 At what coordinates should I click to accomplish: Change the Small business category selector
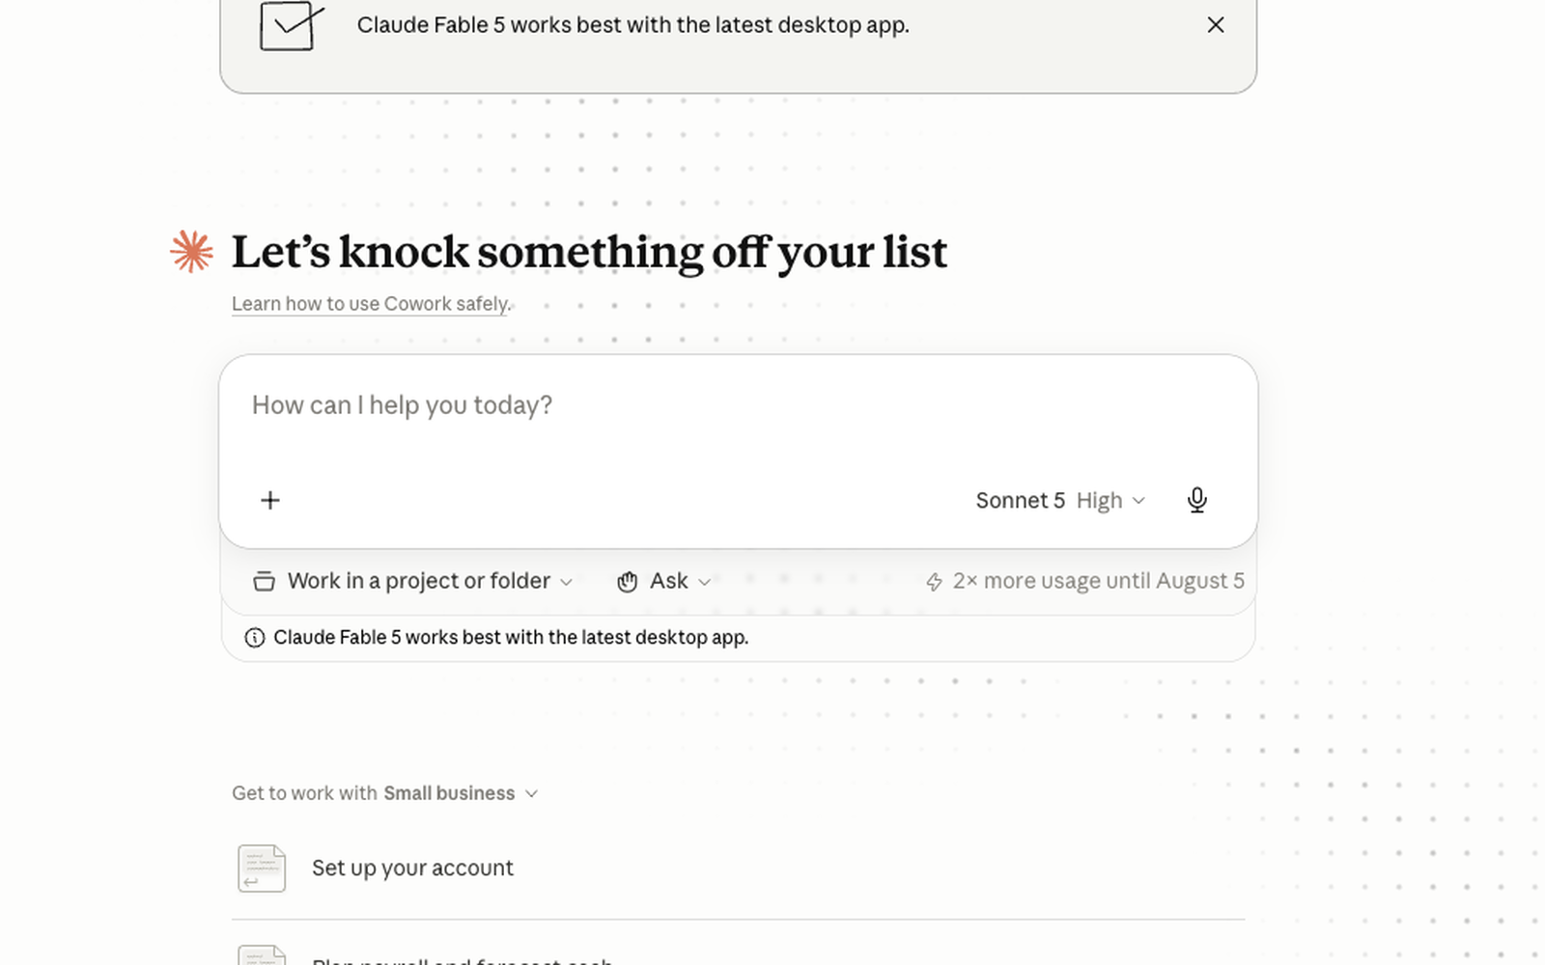[461, 793]
